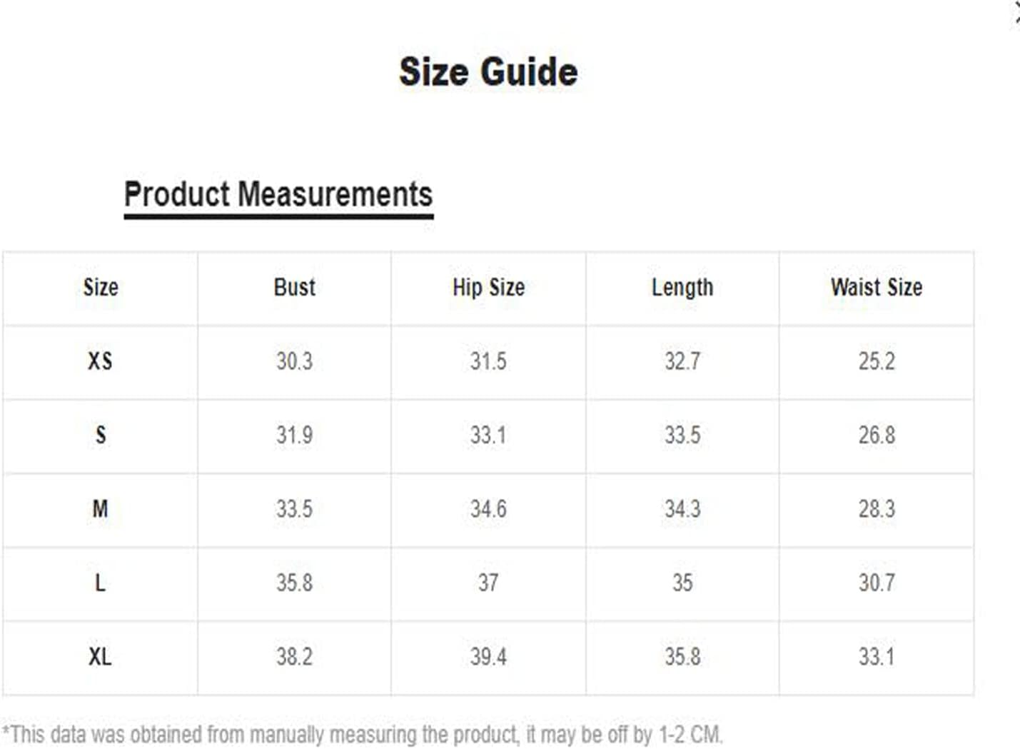The height and width of the screenshot is (749, 1020).
Task: Click the S waist value 26.8
Action: [x=877, y=435]
